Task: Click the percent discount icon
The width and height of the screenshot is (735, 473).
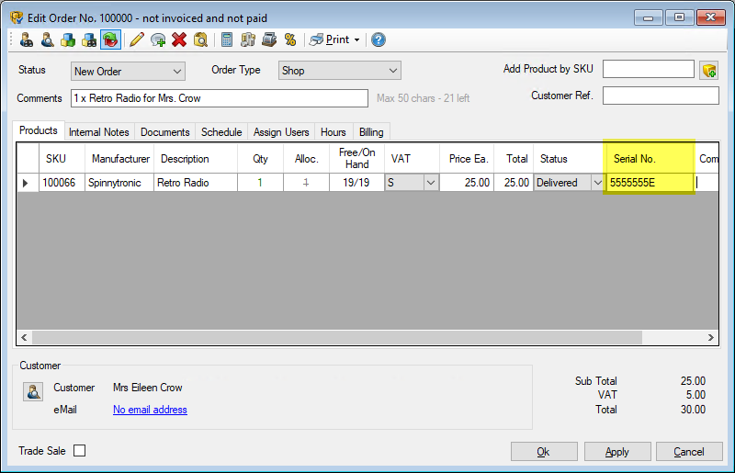Action: coord(290,39)
